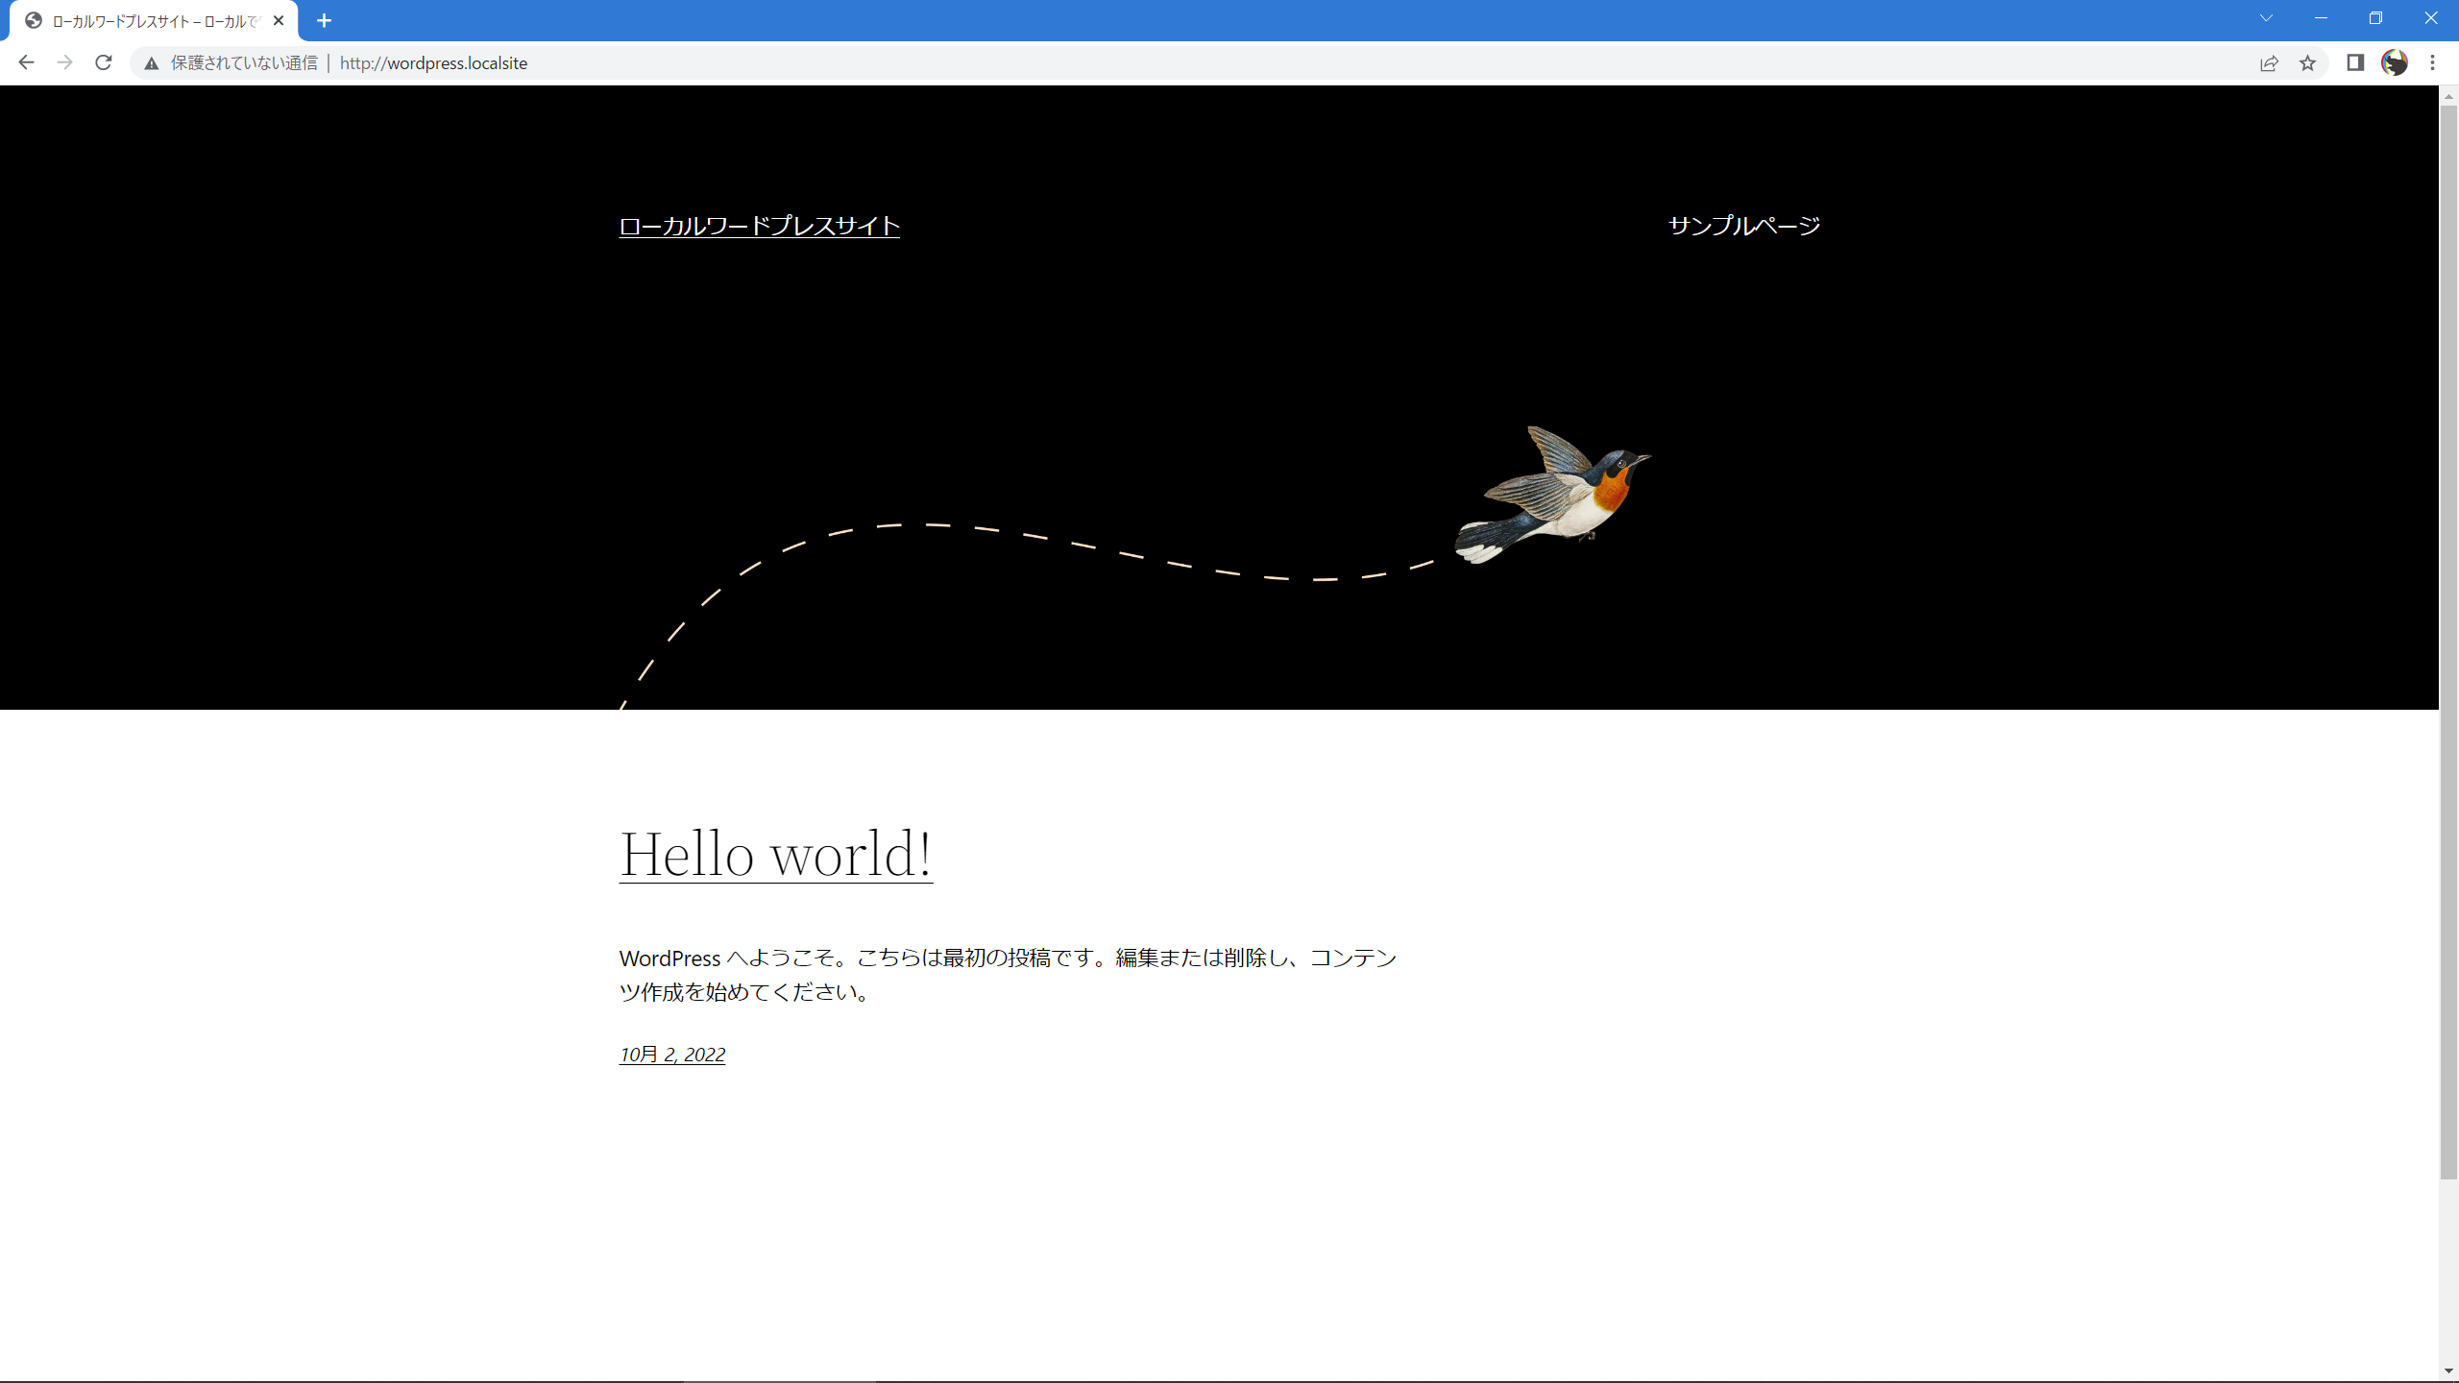Toggle the browser side panel
This screenshot has height=1383, width=2459.
coord(2355,62)
